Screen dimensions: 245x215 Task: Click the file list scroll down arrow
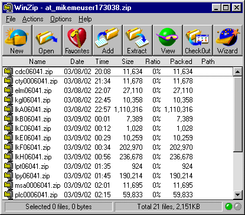(x=237, y=195)
